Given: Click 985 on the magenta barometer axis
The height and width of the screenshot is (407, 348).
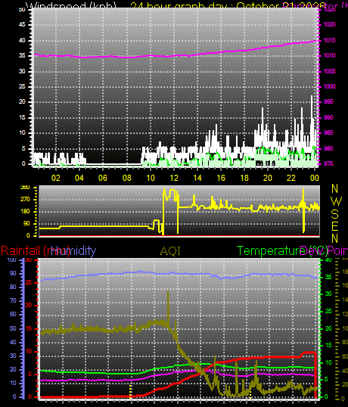Looking at the screenshot, I should [x=328, y=133].
